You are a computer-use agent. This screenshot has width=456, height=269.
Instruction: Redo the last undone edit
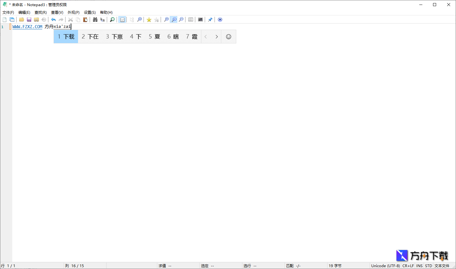(x=61, y=19)
